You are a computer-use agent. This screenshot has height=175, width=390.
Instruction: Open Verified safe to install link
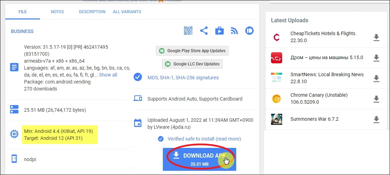coord(204,139)
